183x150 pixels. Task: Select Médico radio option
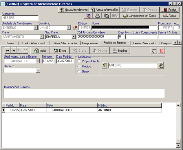pos(79,66)
